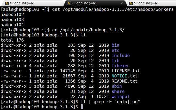Click the 'README.txt' file name

[x=125, y=81]
